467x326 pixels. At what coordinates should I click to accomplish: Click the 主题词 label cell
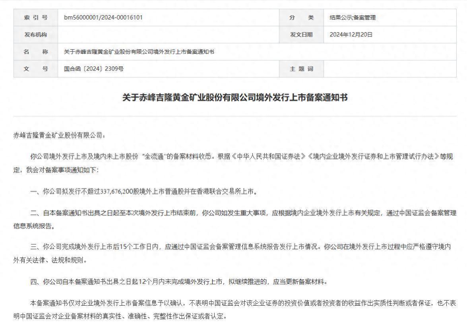click(x=301, y=69)
